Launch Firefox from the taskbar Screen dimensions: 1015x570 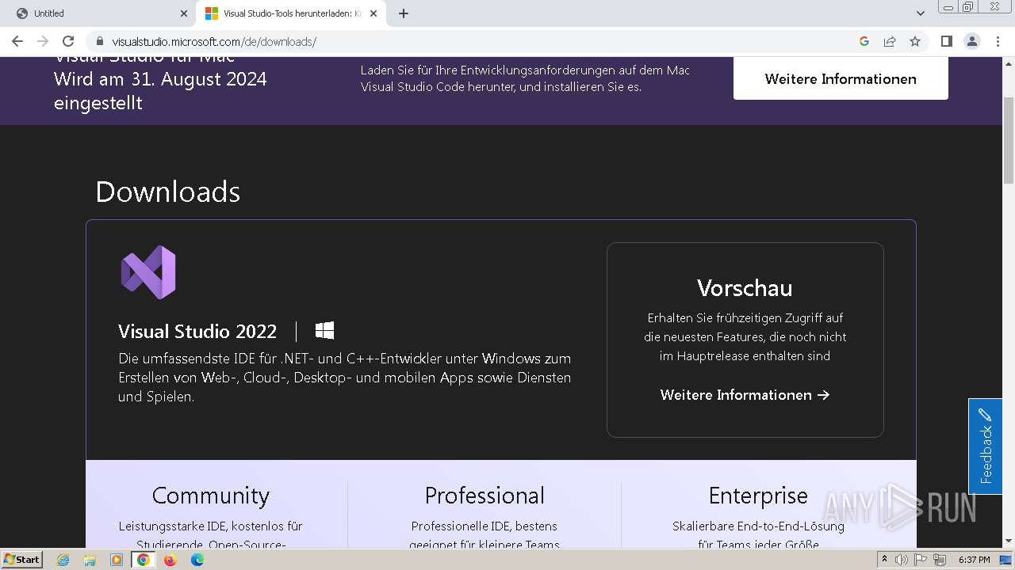pyautogui.click(x=170, y=560)
